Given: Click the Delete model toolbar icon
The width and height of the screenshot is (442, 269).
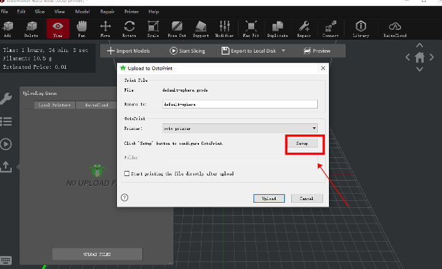Looking at the screenshot, I should (31, 29).
